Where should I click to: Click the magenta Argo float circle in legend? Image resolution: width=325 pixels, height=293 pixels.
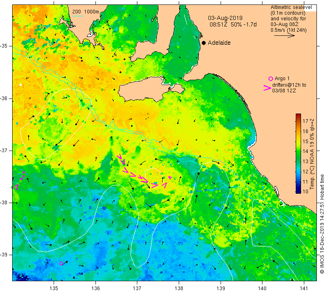click(x=271, y=79)
